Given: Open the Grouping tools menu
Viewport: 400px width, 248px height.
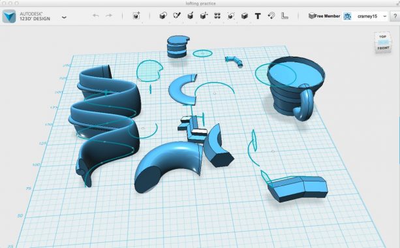Looking at the screenshot, I should click(x=231, y=16).
